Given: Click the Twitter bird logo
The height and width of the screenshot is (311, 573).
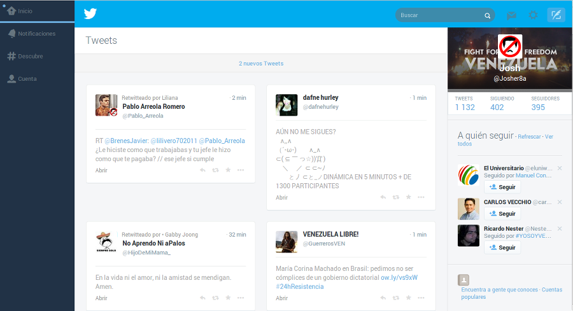Looking at the screenshot, I should coord(90,14).
